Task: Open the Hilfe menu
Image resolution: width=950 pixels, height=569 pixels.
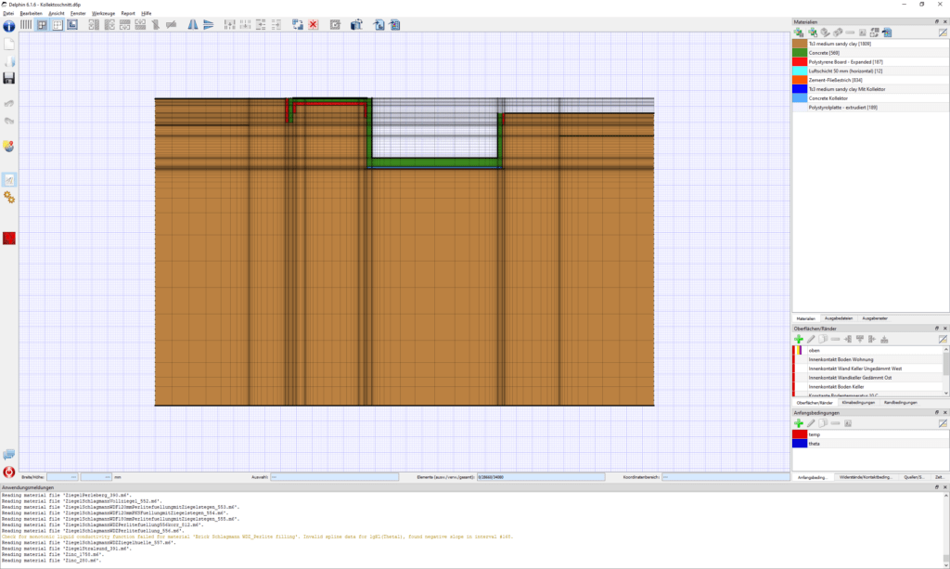Action: point(146,13)
